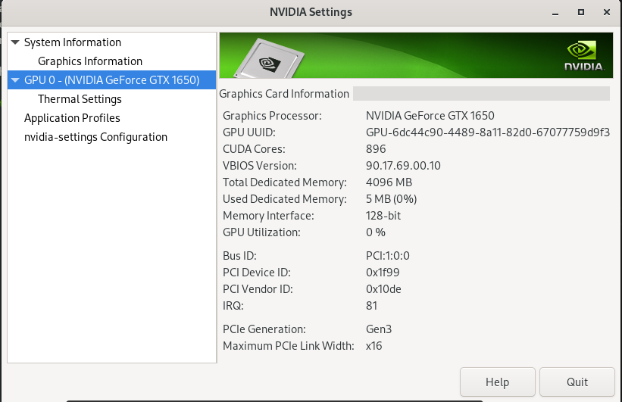The height and width of the screenshot is (402, 622).
Task: Open Thermal Settings page
Action: [x=80, y=99]
